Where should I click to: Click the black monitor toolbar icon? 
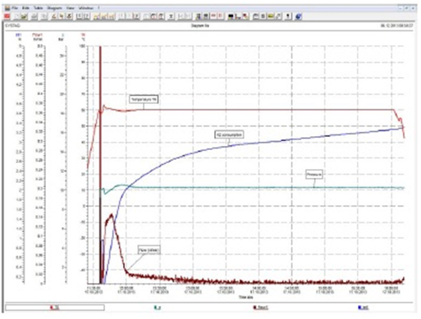(231, 16)
